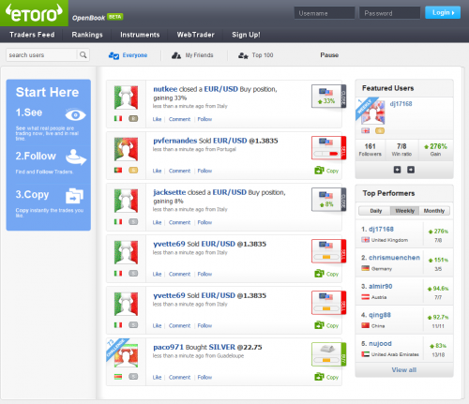Click the follow icon next to 2.Follow

[76, 157]
